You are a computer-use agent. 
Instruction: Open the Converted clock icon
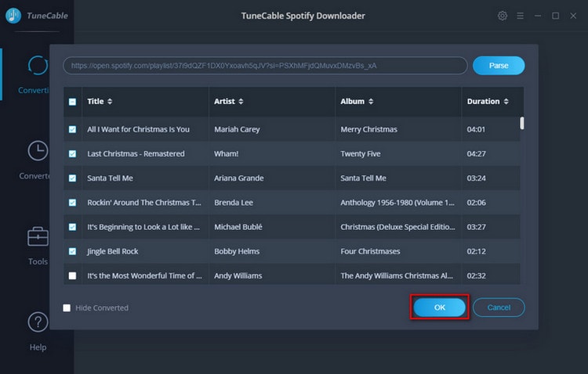pyautogui.click(x=38, y=151)
